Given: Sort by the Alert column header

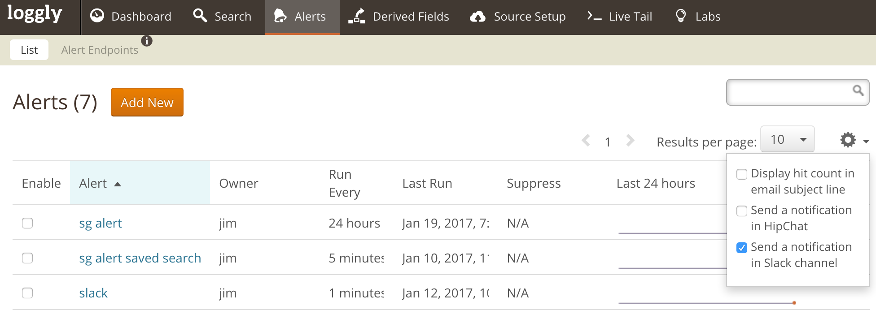Looking at the screenshot, I should (93, 184).
